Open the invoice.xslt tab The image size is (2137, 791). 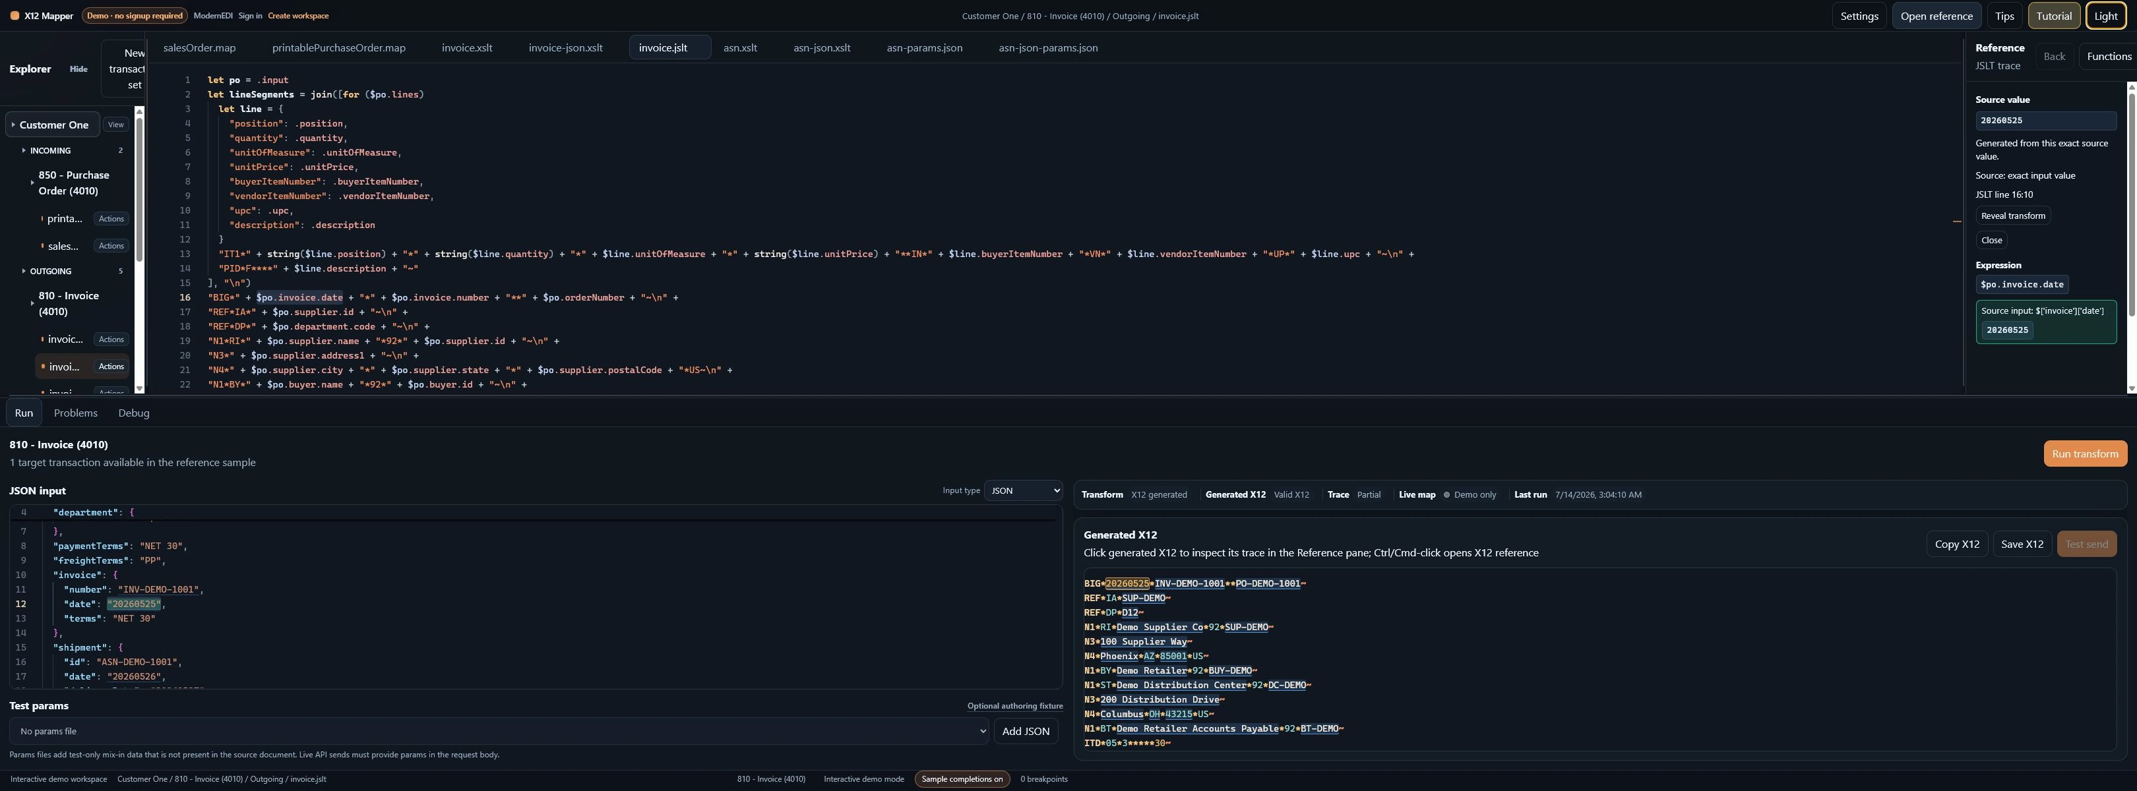click(x=467, y=47)
